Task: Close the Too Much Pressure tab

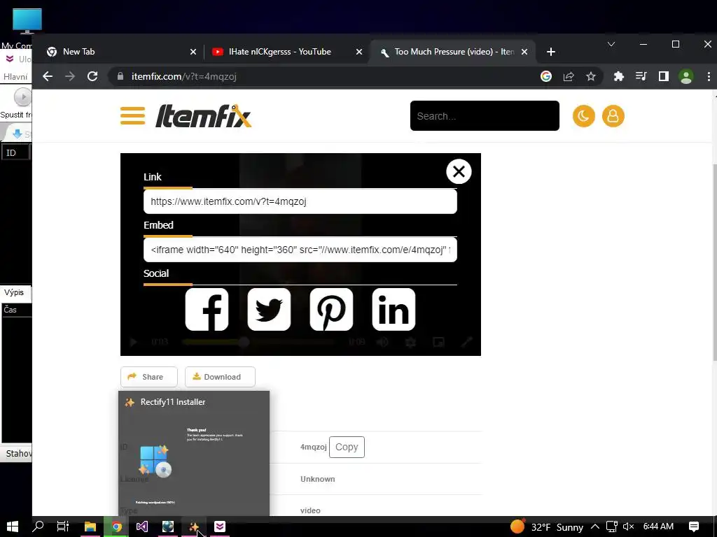Action: coord(524,52)
